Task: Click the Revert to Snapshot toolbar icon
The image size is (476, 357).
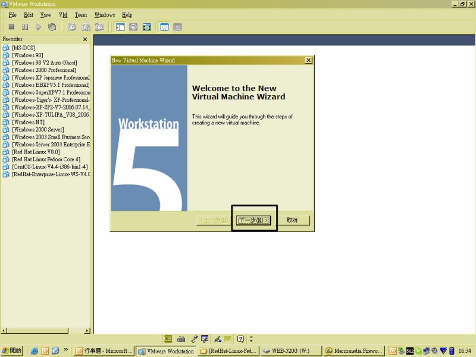Action: coord(86,27)
